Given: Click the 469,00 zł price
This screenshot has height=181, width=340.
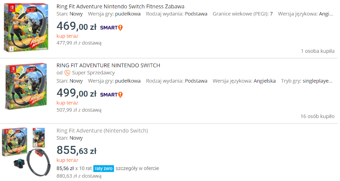Looking at the screenshot, I should click(76, 26).
